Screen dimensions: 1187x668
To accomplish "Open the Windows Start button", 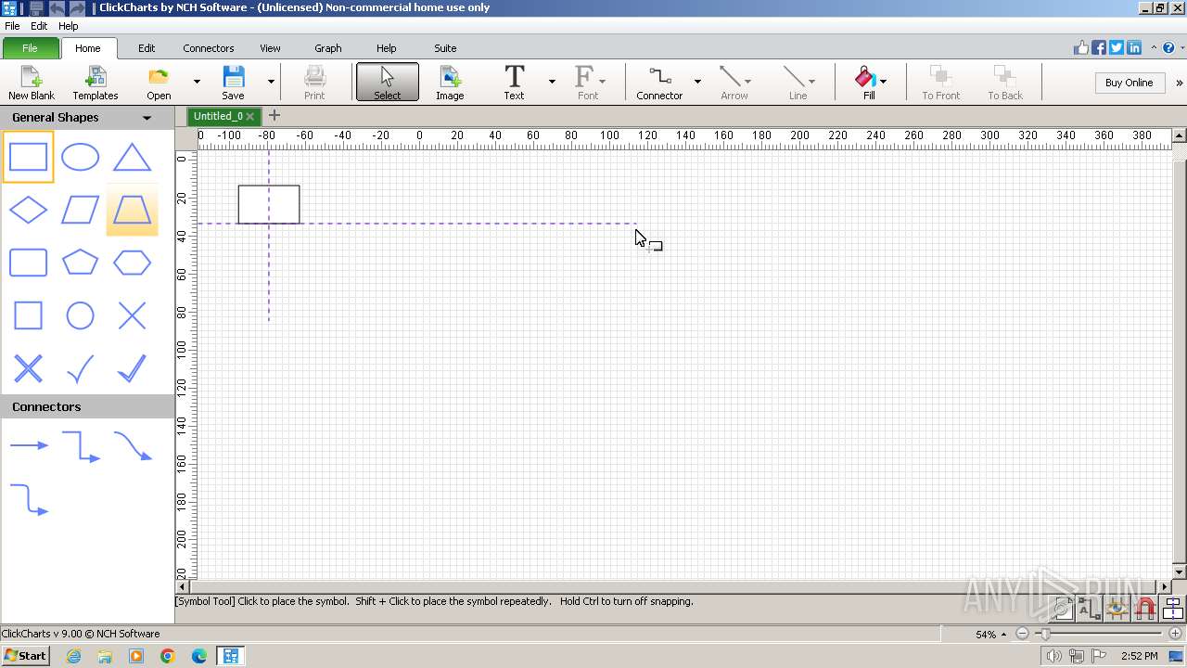I will pos(25,655).
